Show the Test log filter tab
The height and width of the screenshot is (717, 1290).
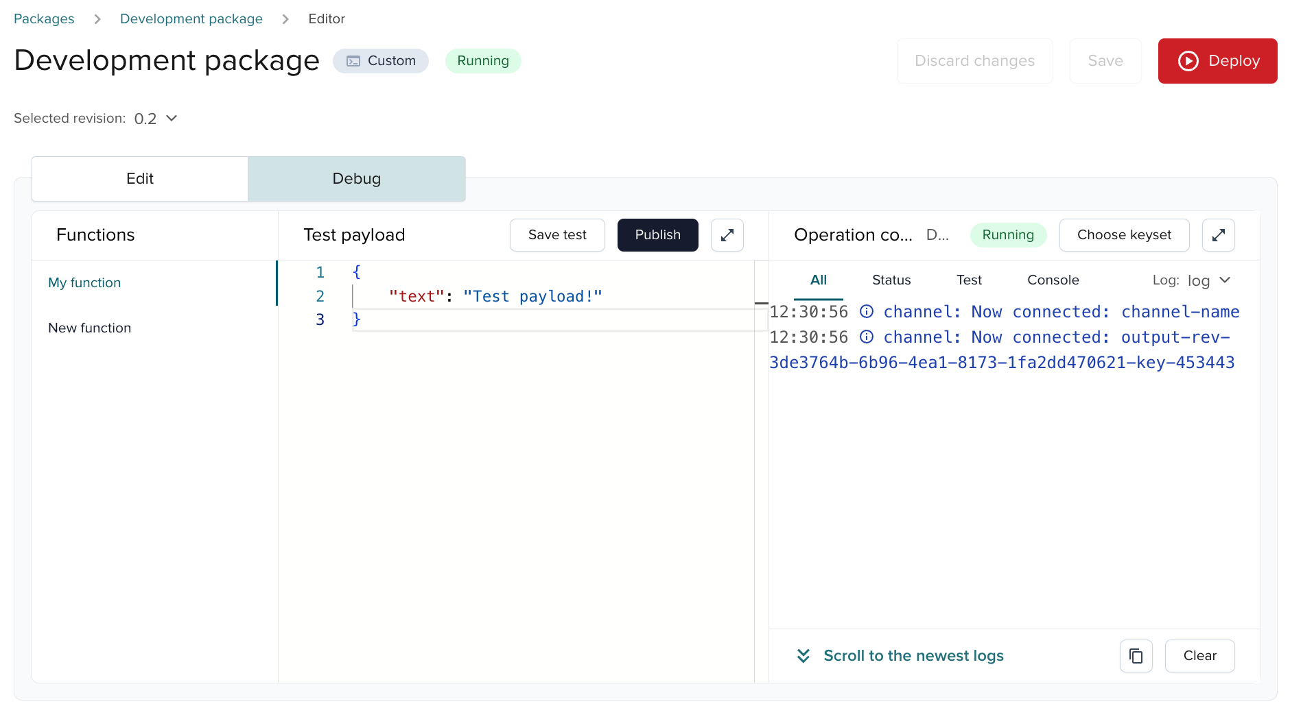[x=969, y=280]
